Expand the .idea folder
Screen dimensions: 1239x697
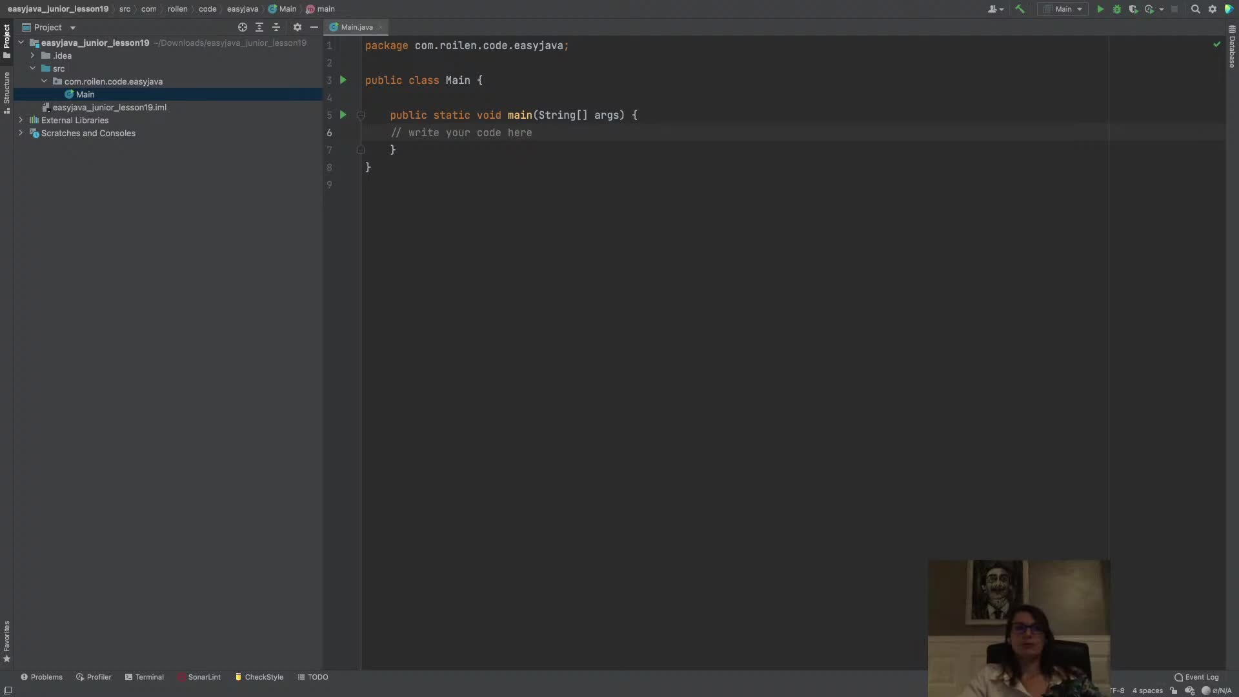(x=33, y=56)
